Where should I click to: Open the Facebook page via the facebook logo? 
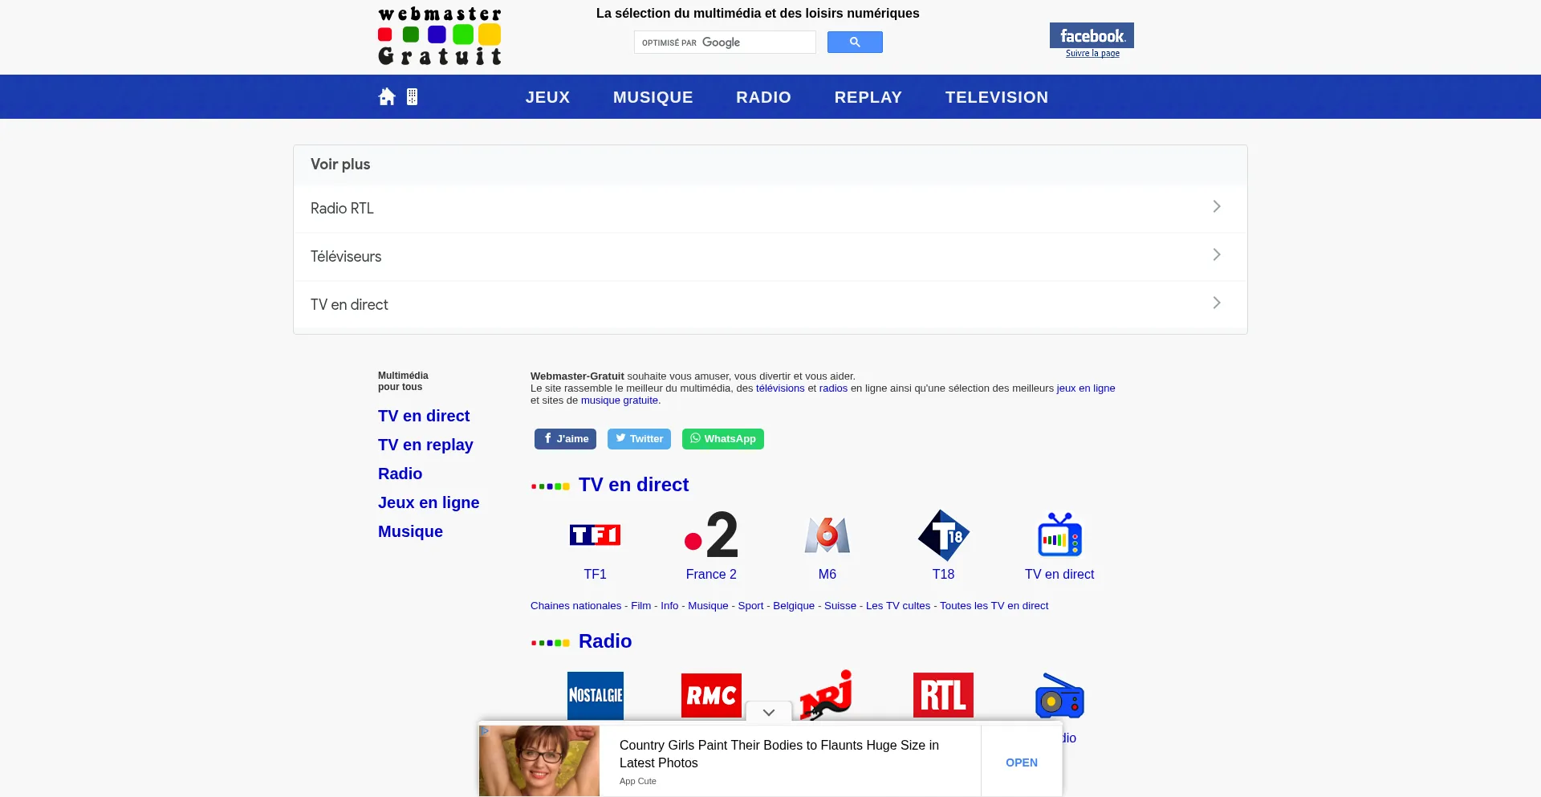pyautogui.click(x=1092, y=35)
